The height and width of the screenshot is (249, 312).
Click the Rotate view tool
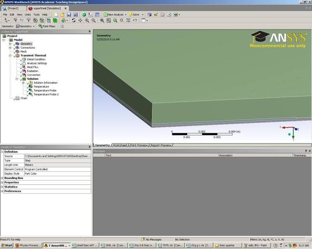coord(74,20)
